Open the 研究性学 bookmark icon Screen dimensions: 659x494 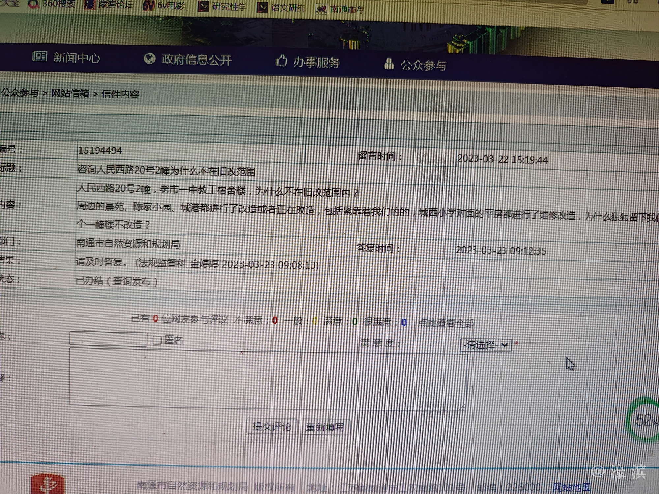point(203,7)
